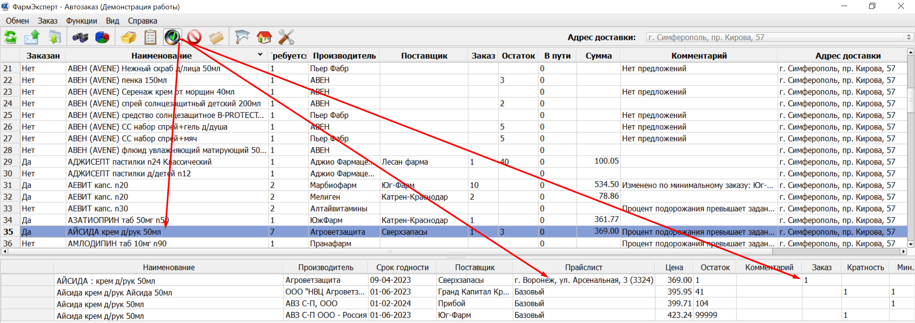Select АВЕН Серенаж крем от морщин row

(454, 92)
